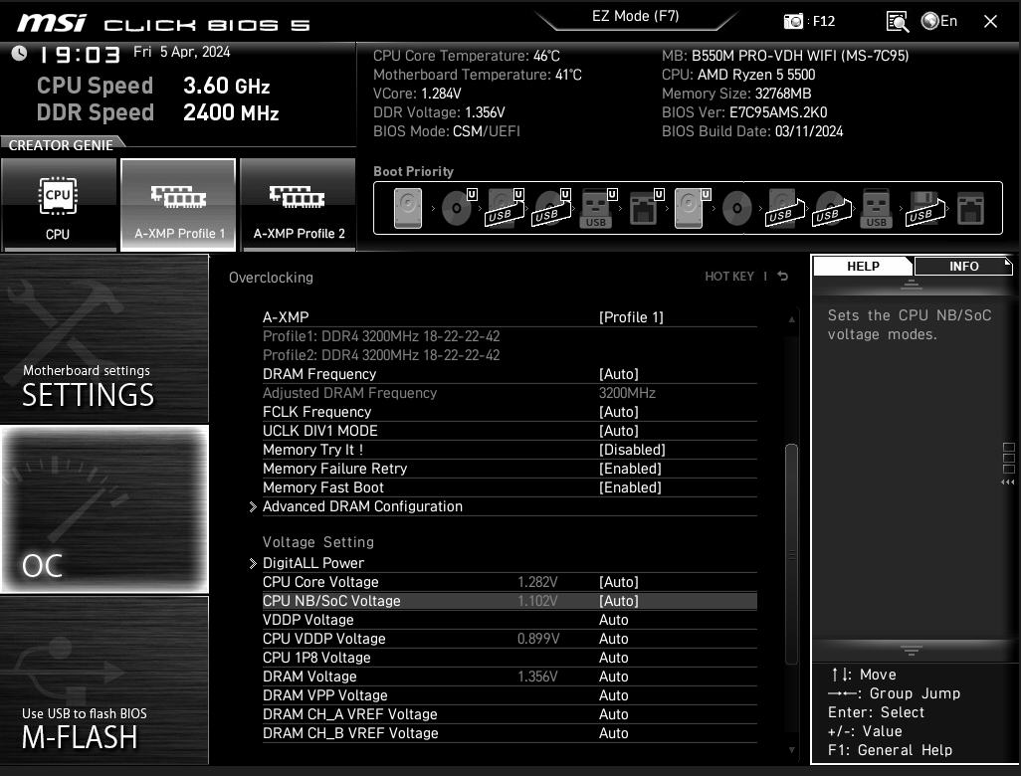This screenshot has height=776, width=1021.
Task: Switch to the HELP tab
Action: coord(863,267)
